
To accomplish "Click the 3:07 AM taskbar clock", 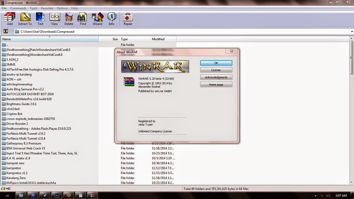I will [x=341, y=196].
